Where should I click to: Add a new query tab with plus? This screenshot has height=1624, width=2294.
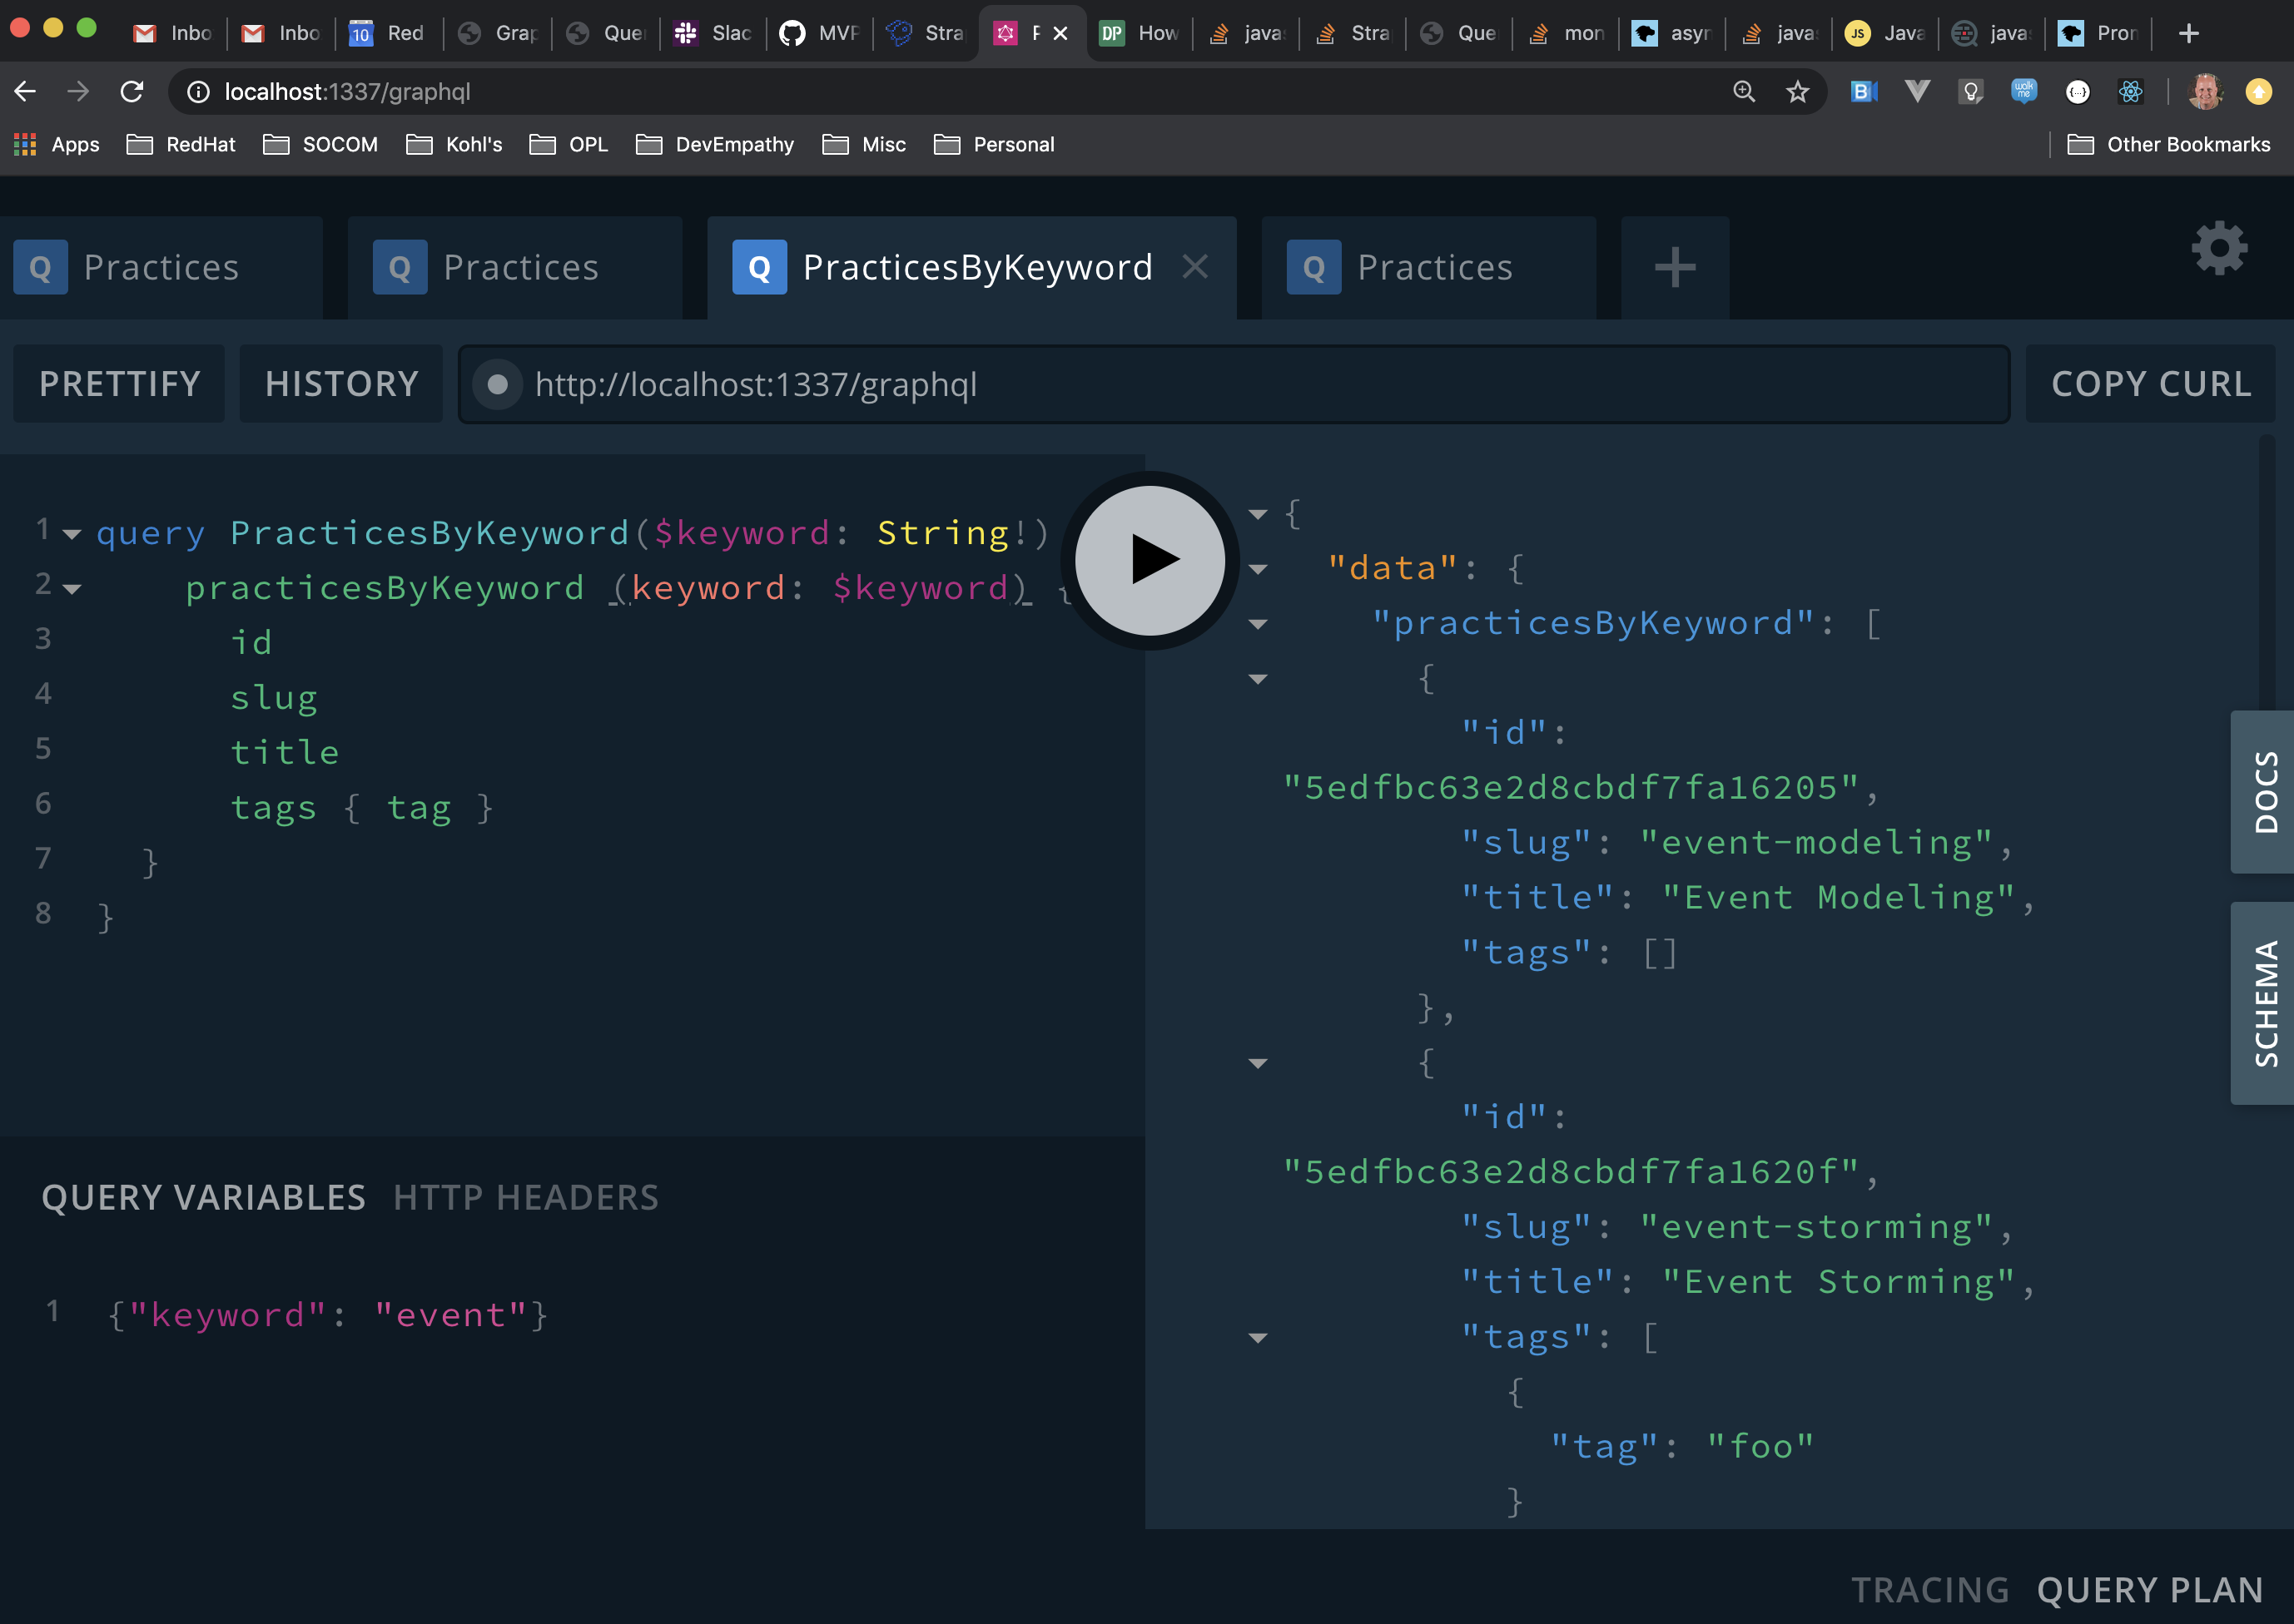click(1675, 267)
